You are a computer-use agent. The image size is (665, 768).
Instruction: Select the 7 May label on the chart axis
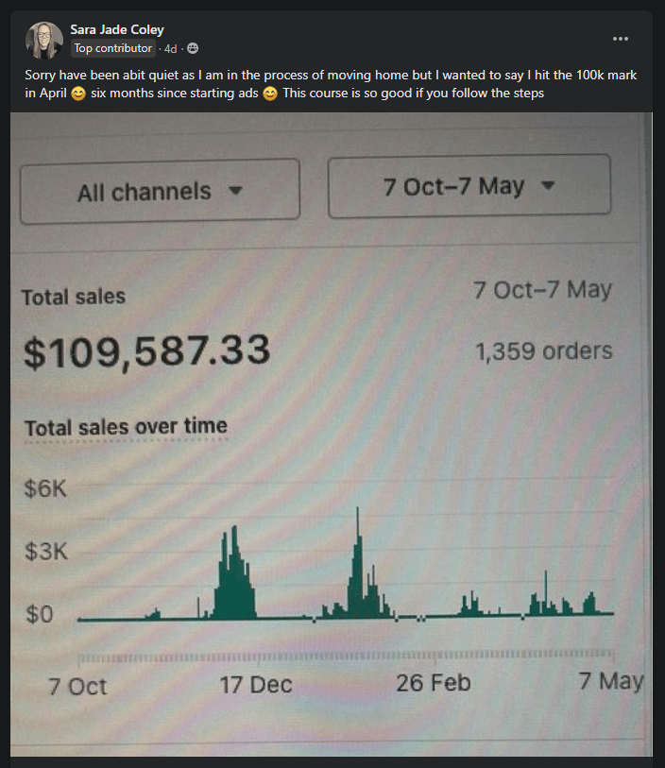click(x=610, y=681)
